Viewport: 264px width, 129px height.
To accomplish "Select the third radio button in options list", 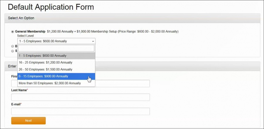I will coord(12,51).
